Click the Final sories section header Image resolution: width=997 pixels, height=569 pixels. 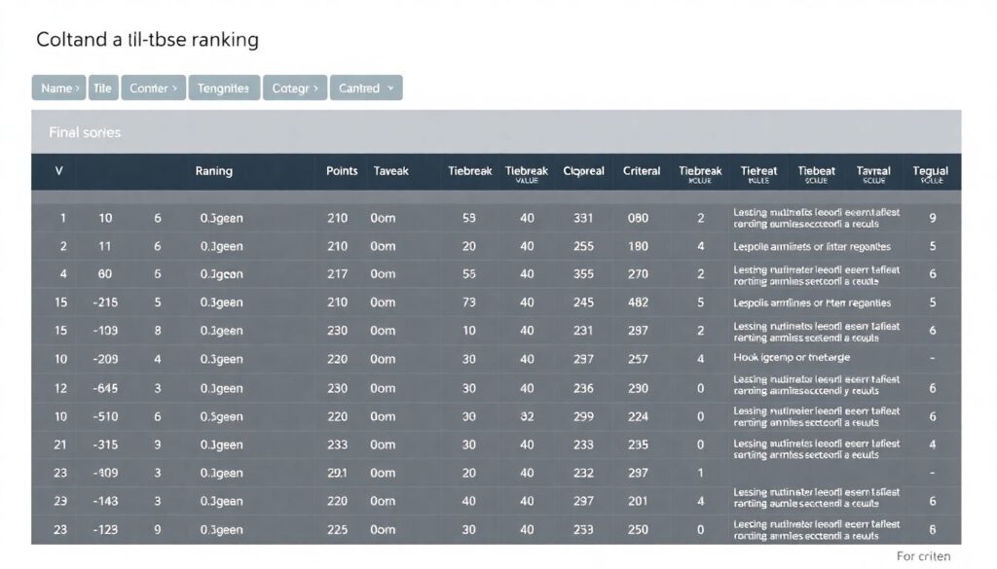(85, 132)
